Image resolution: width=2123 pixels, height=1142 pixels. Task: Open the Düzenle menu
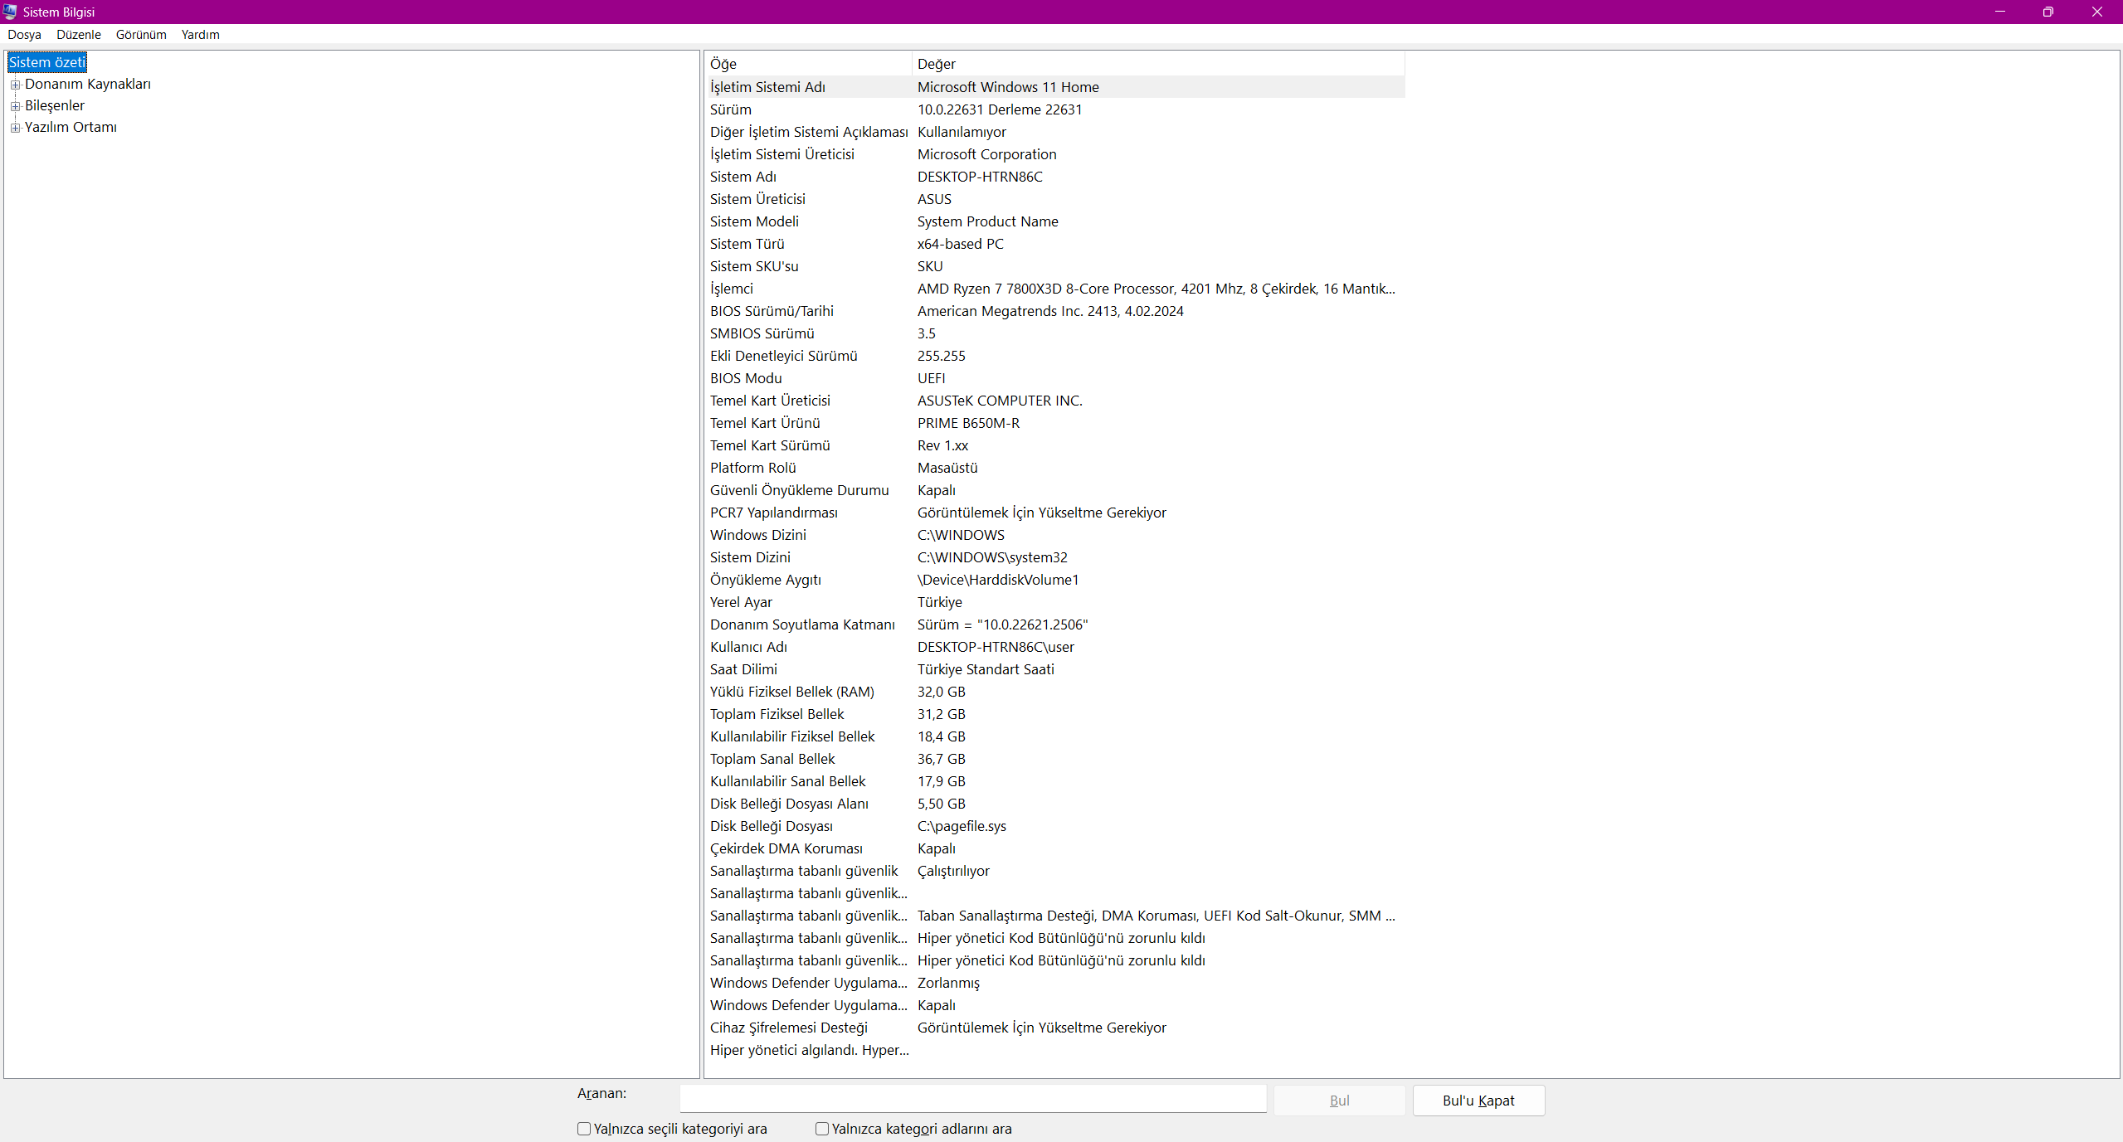pos(79,35)
